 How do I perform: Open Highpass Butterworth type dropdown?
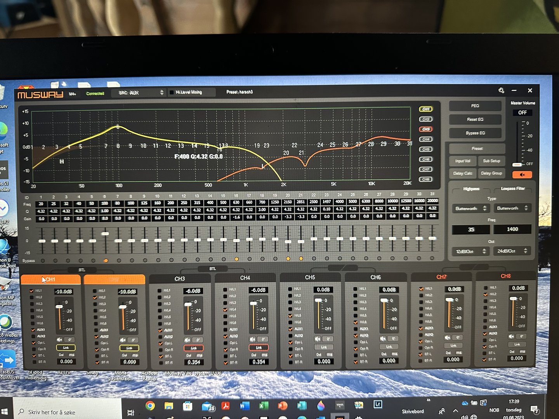tap(470, 208)
